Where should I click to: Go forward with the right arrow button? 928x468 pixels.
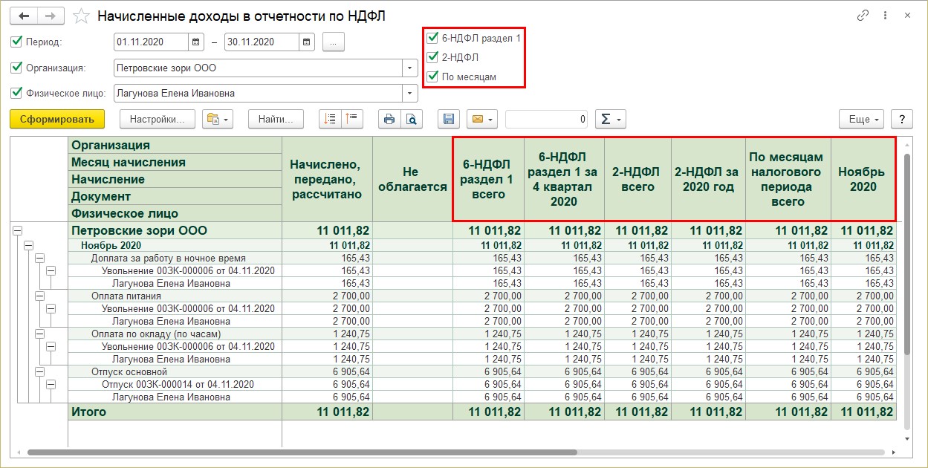51,16
